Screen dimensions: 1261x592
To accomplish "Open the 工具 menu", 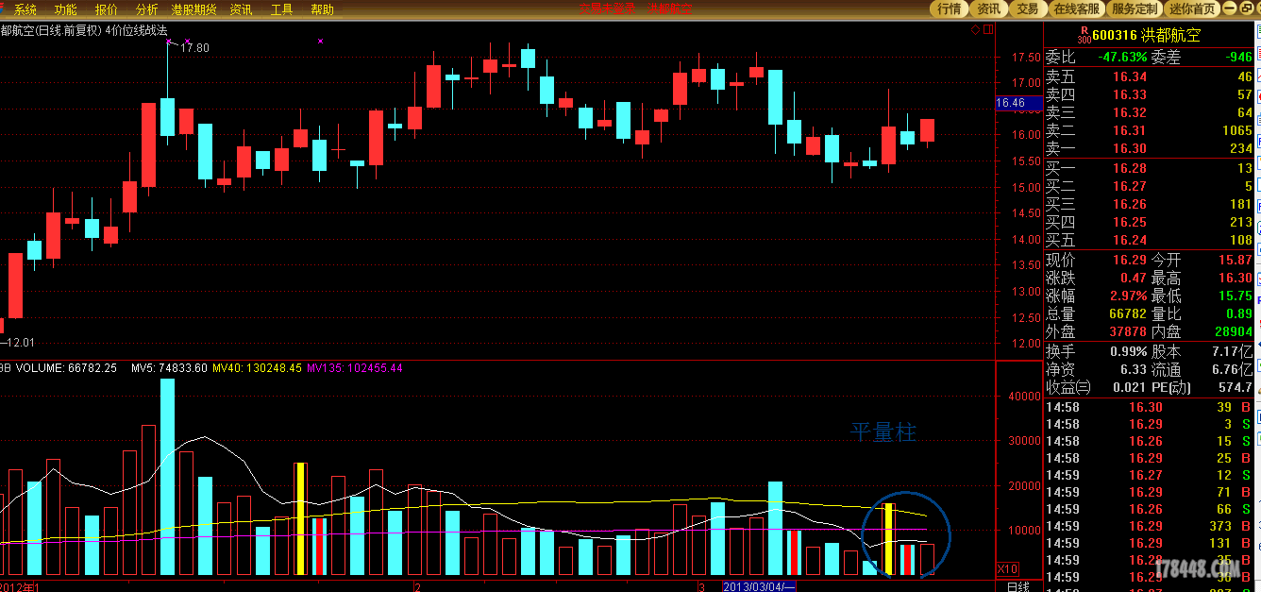I will coord(281,9).
